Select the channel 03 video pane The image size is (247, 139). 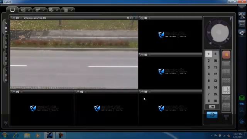click(170, 73)
